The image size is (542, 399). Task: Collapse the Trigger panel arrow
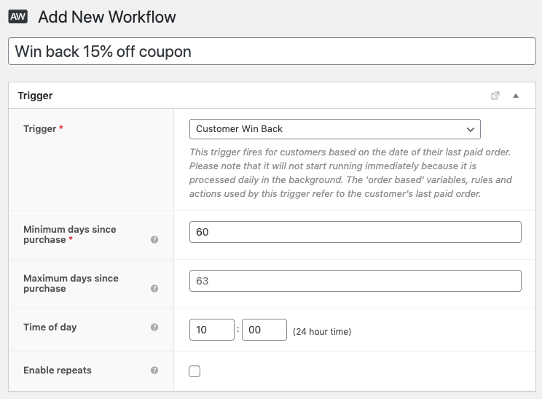516,96
